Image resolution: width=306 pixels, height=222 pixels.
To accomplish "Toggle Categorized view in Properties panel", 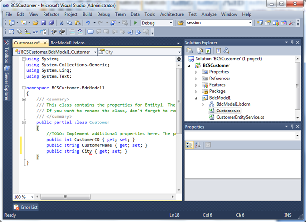I will [x=190, y=145].
